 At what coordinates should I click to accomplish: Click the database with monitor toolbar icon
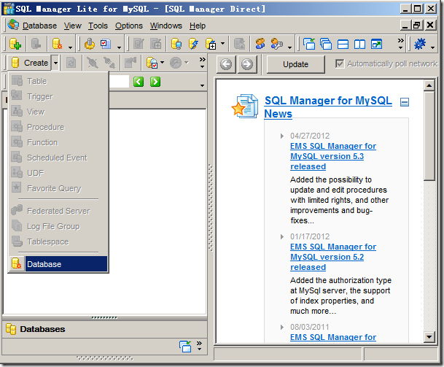point(176,44)
